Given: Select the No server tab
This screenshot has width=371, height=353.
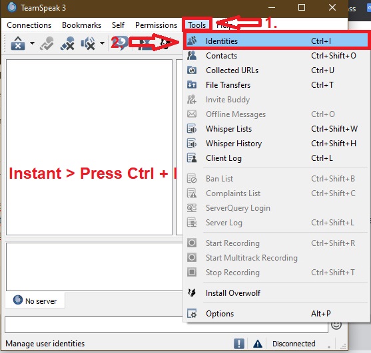Looking at the screenshot, I should pos(35,300).
